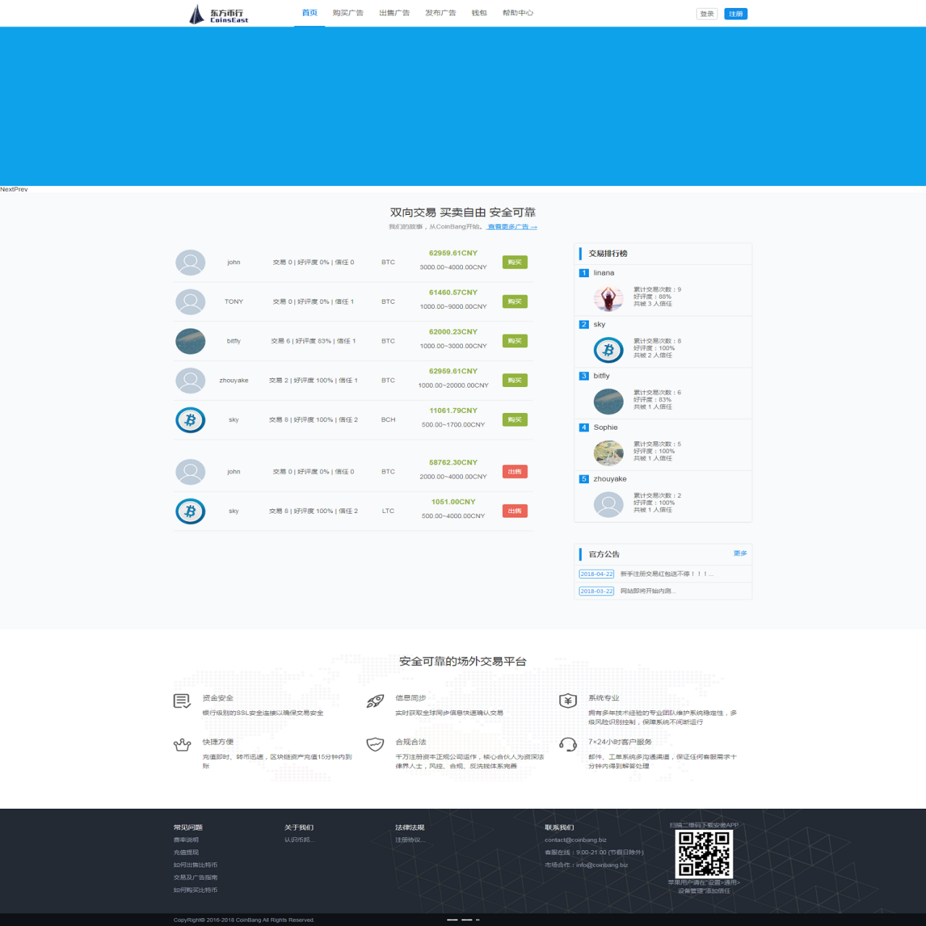Click 更多 in the 官方公告 panel
Image resolution: width=926 pixels, height=926 pixels.
(739, 553)
